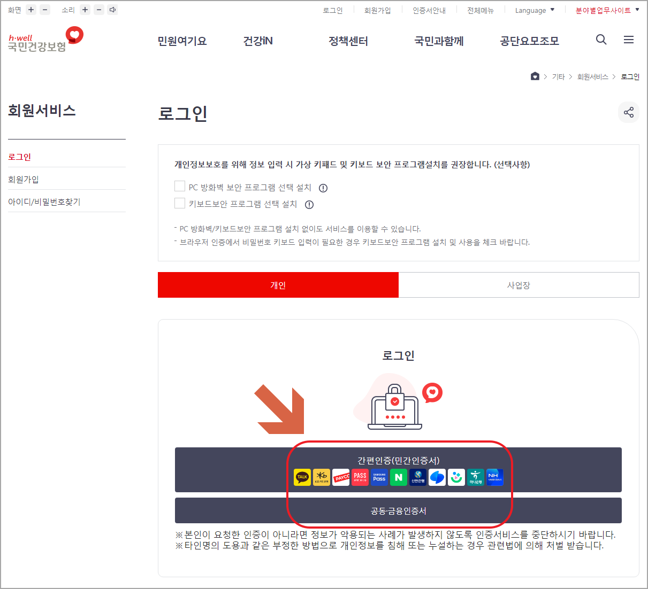Select the 하나은행 authentication icon
The width and height of the screenshot is (648, 589).
[475, 477]
